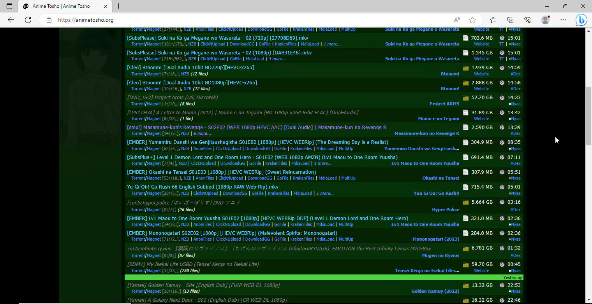Open the Favorites list
The width and height of the screenshot is (592, 304).
(493, 20)
